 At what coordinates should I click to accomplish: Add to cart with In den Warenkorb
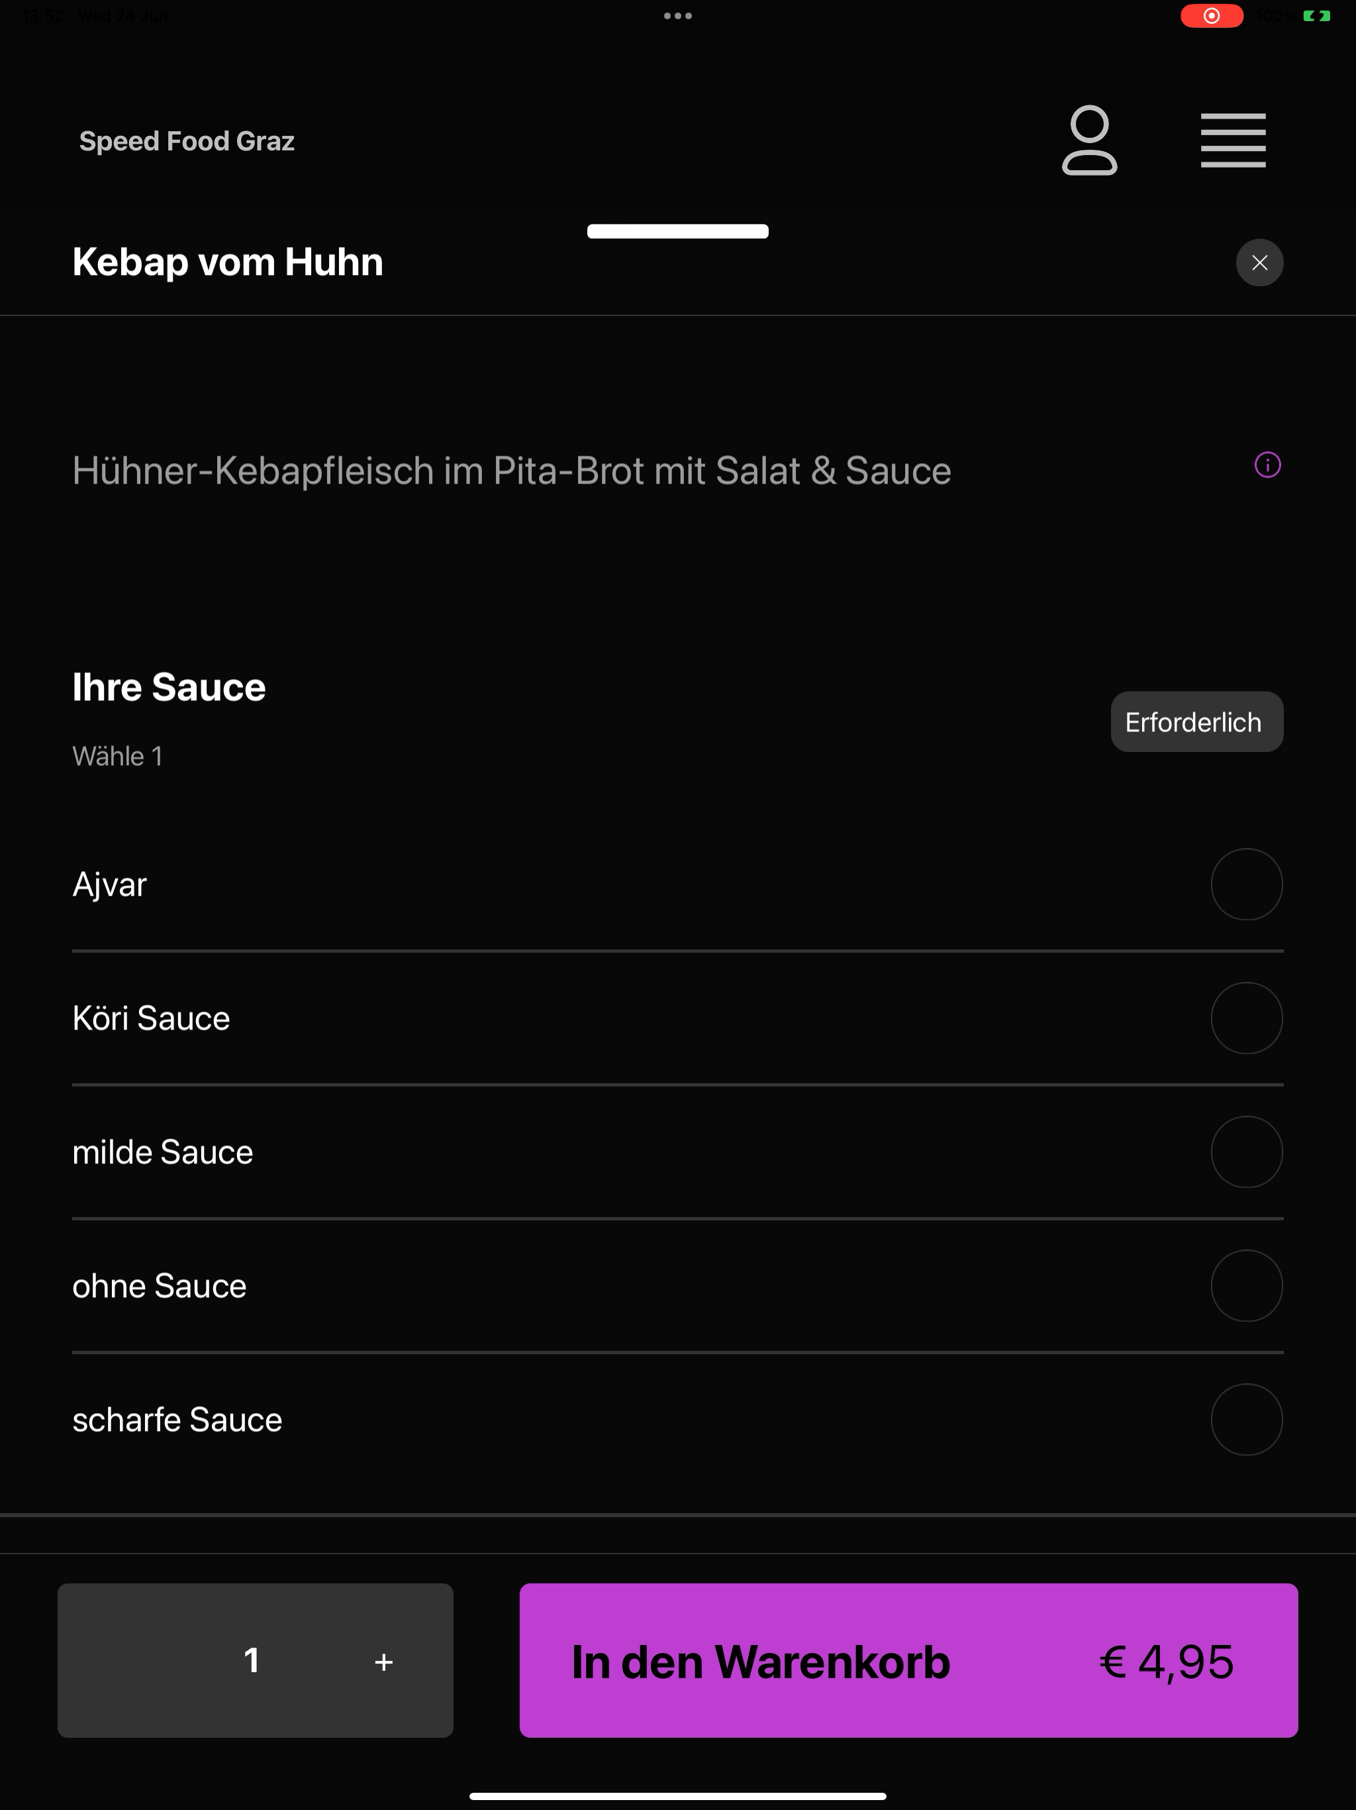tap(908, 1660)
